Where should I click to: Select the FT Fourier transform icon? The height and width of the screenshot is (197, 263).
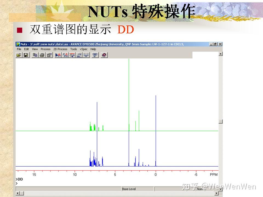coord(58,55)
